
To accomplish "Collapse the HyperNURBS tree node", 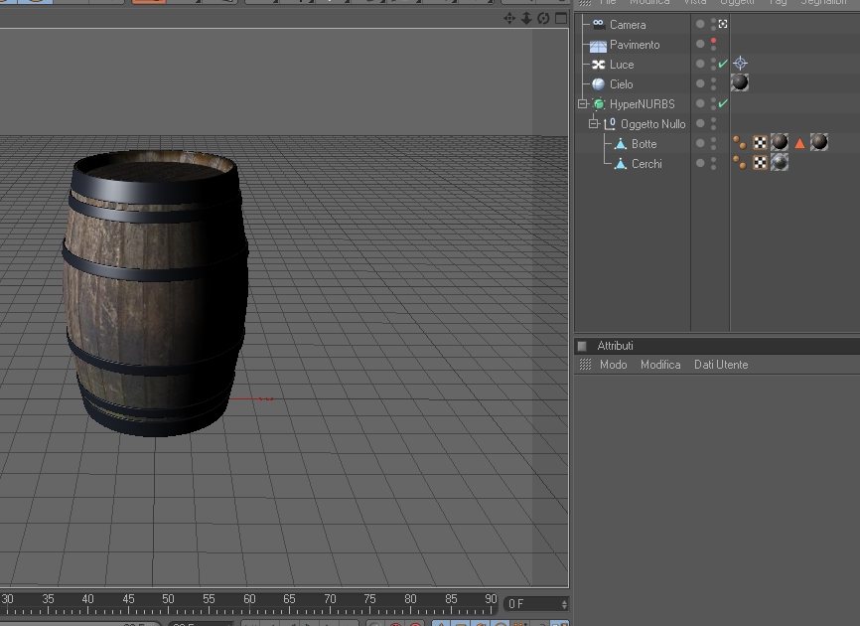I will tap(583, 103).
